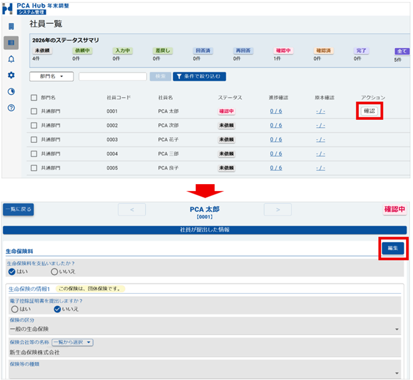Click the 一覧に戻る button
The width and height of the screenshot is (413, 380).
click(18, 209)
